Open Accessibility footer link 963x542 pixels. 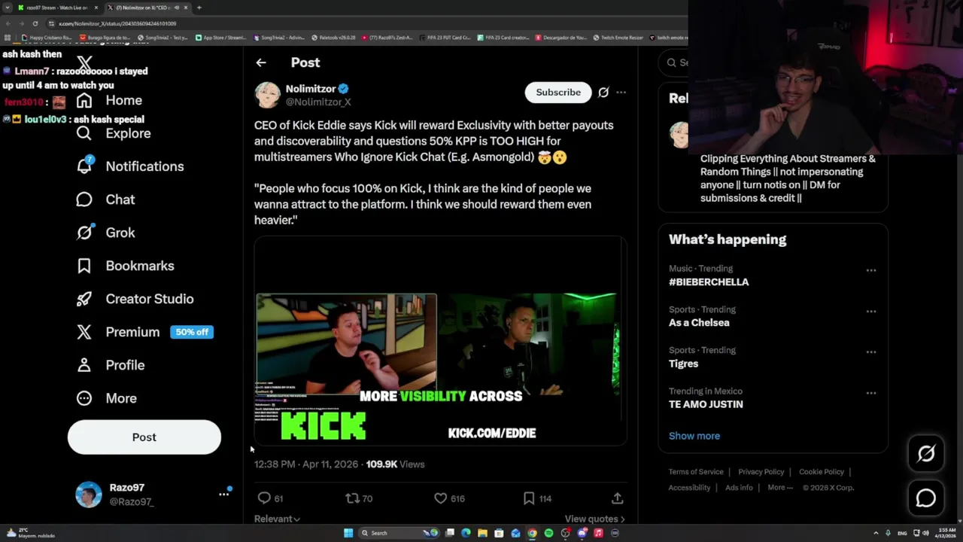click(689, 488)
